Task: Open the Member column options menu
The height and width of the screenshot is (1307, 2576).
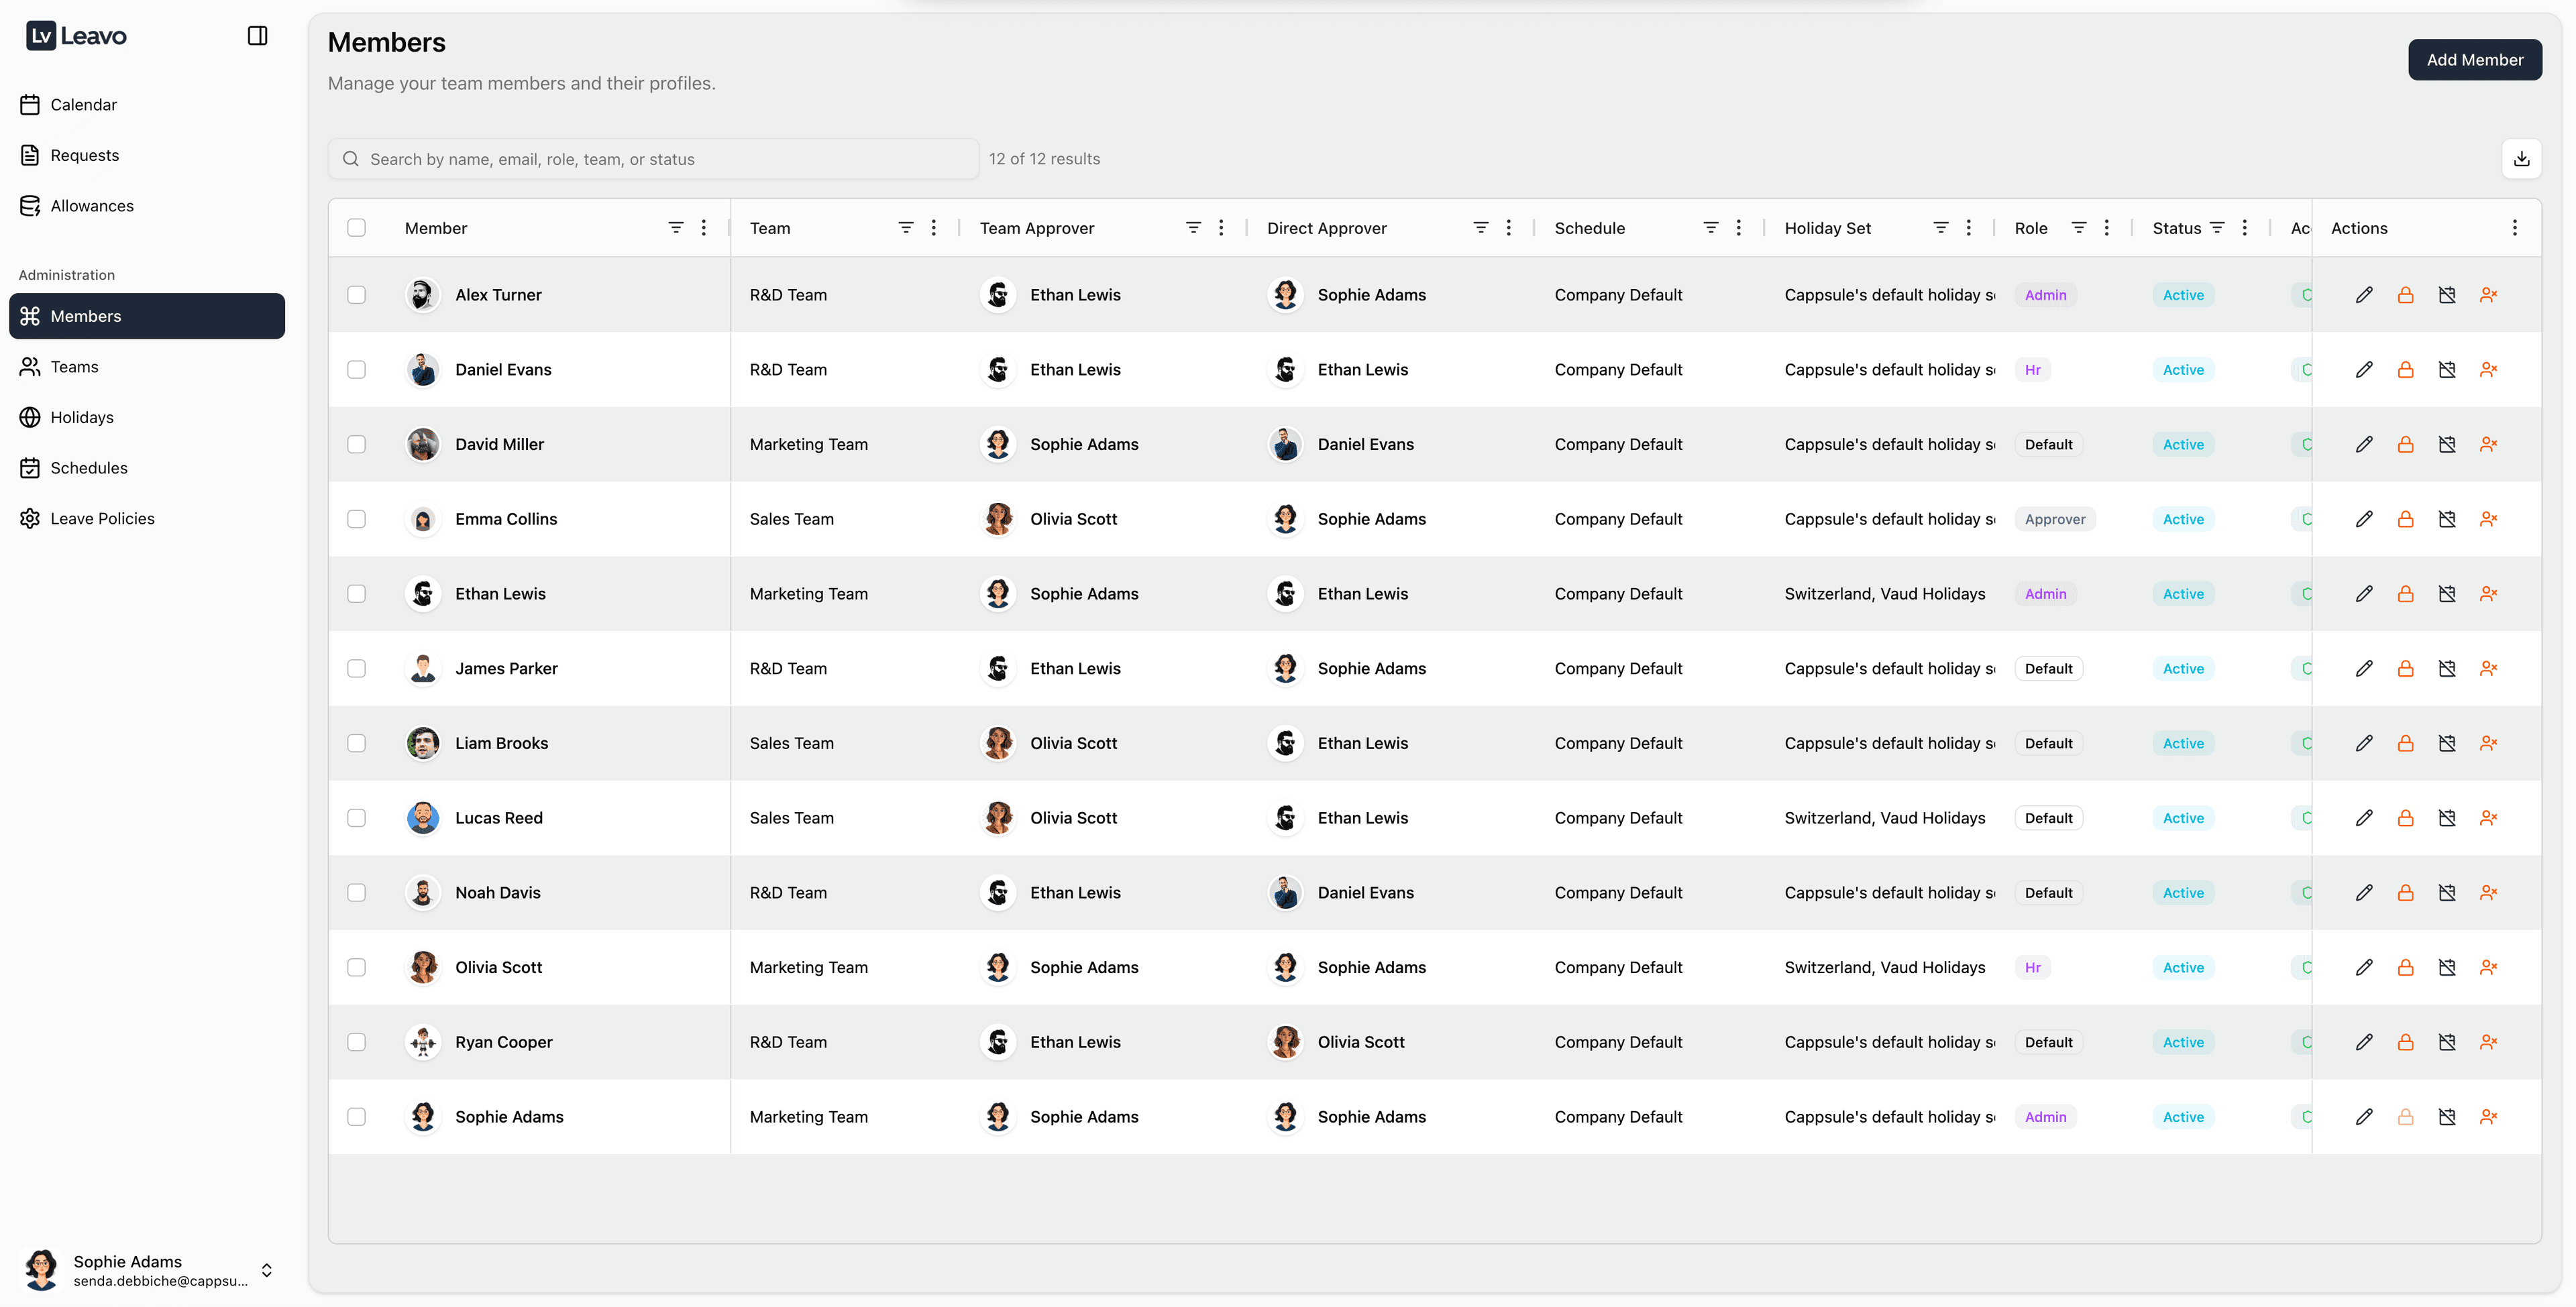Action: (704, 228)
